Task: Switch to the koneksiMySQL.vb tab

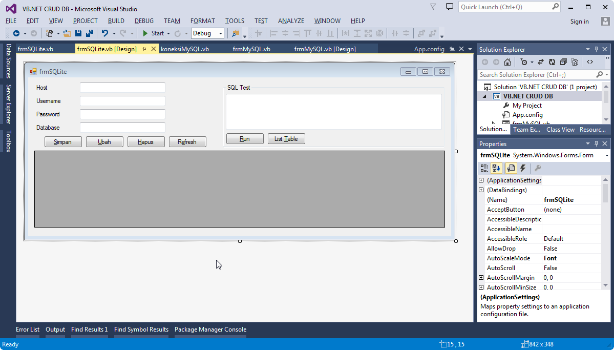Action: (185, 49)
